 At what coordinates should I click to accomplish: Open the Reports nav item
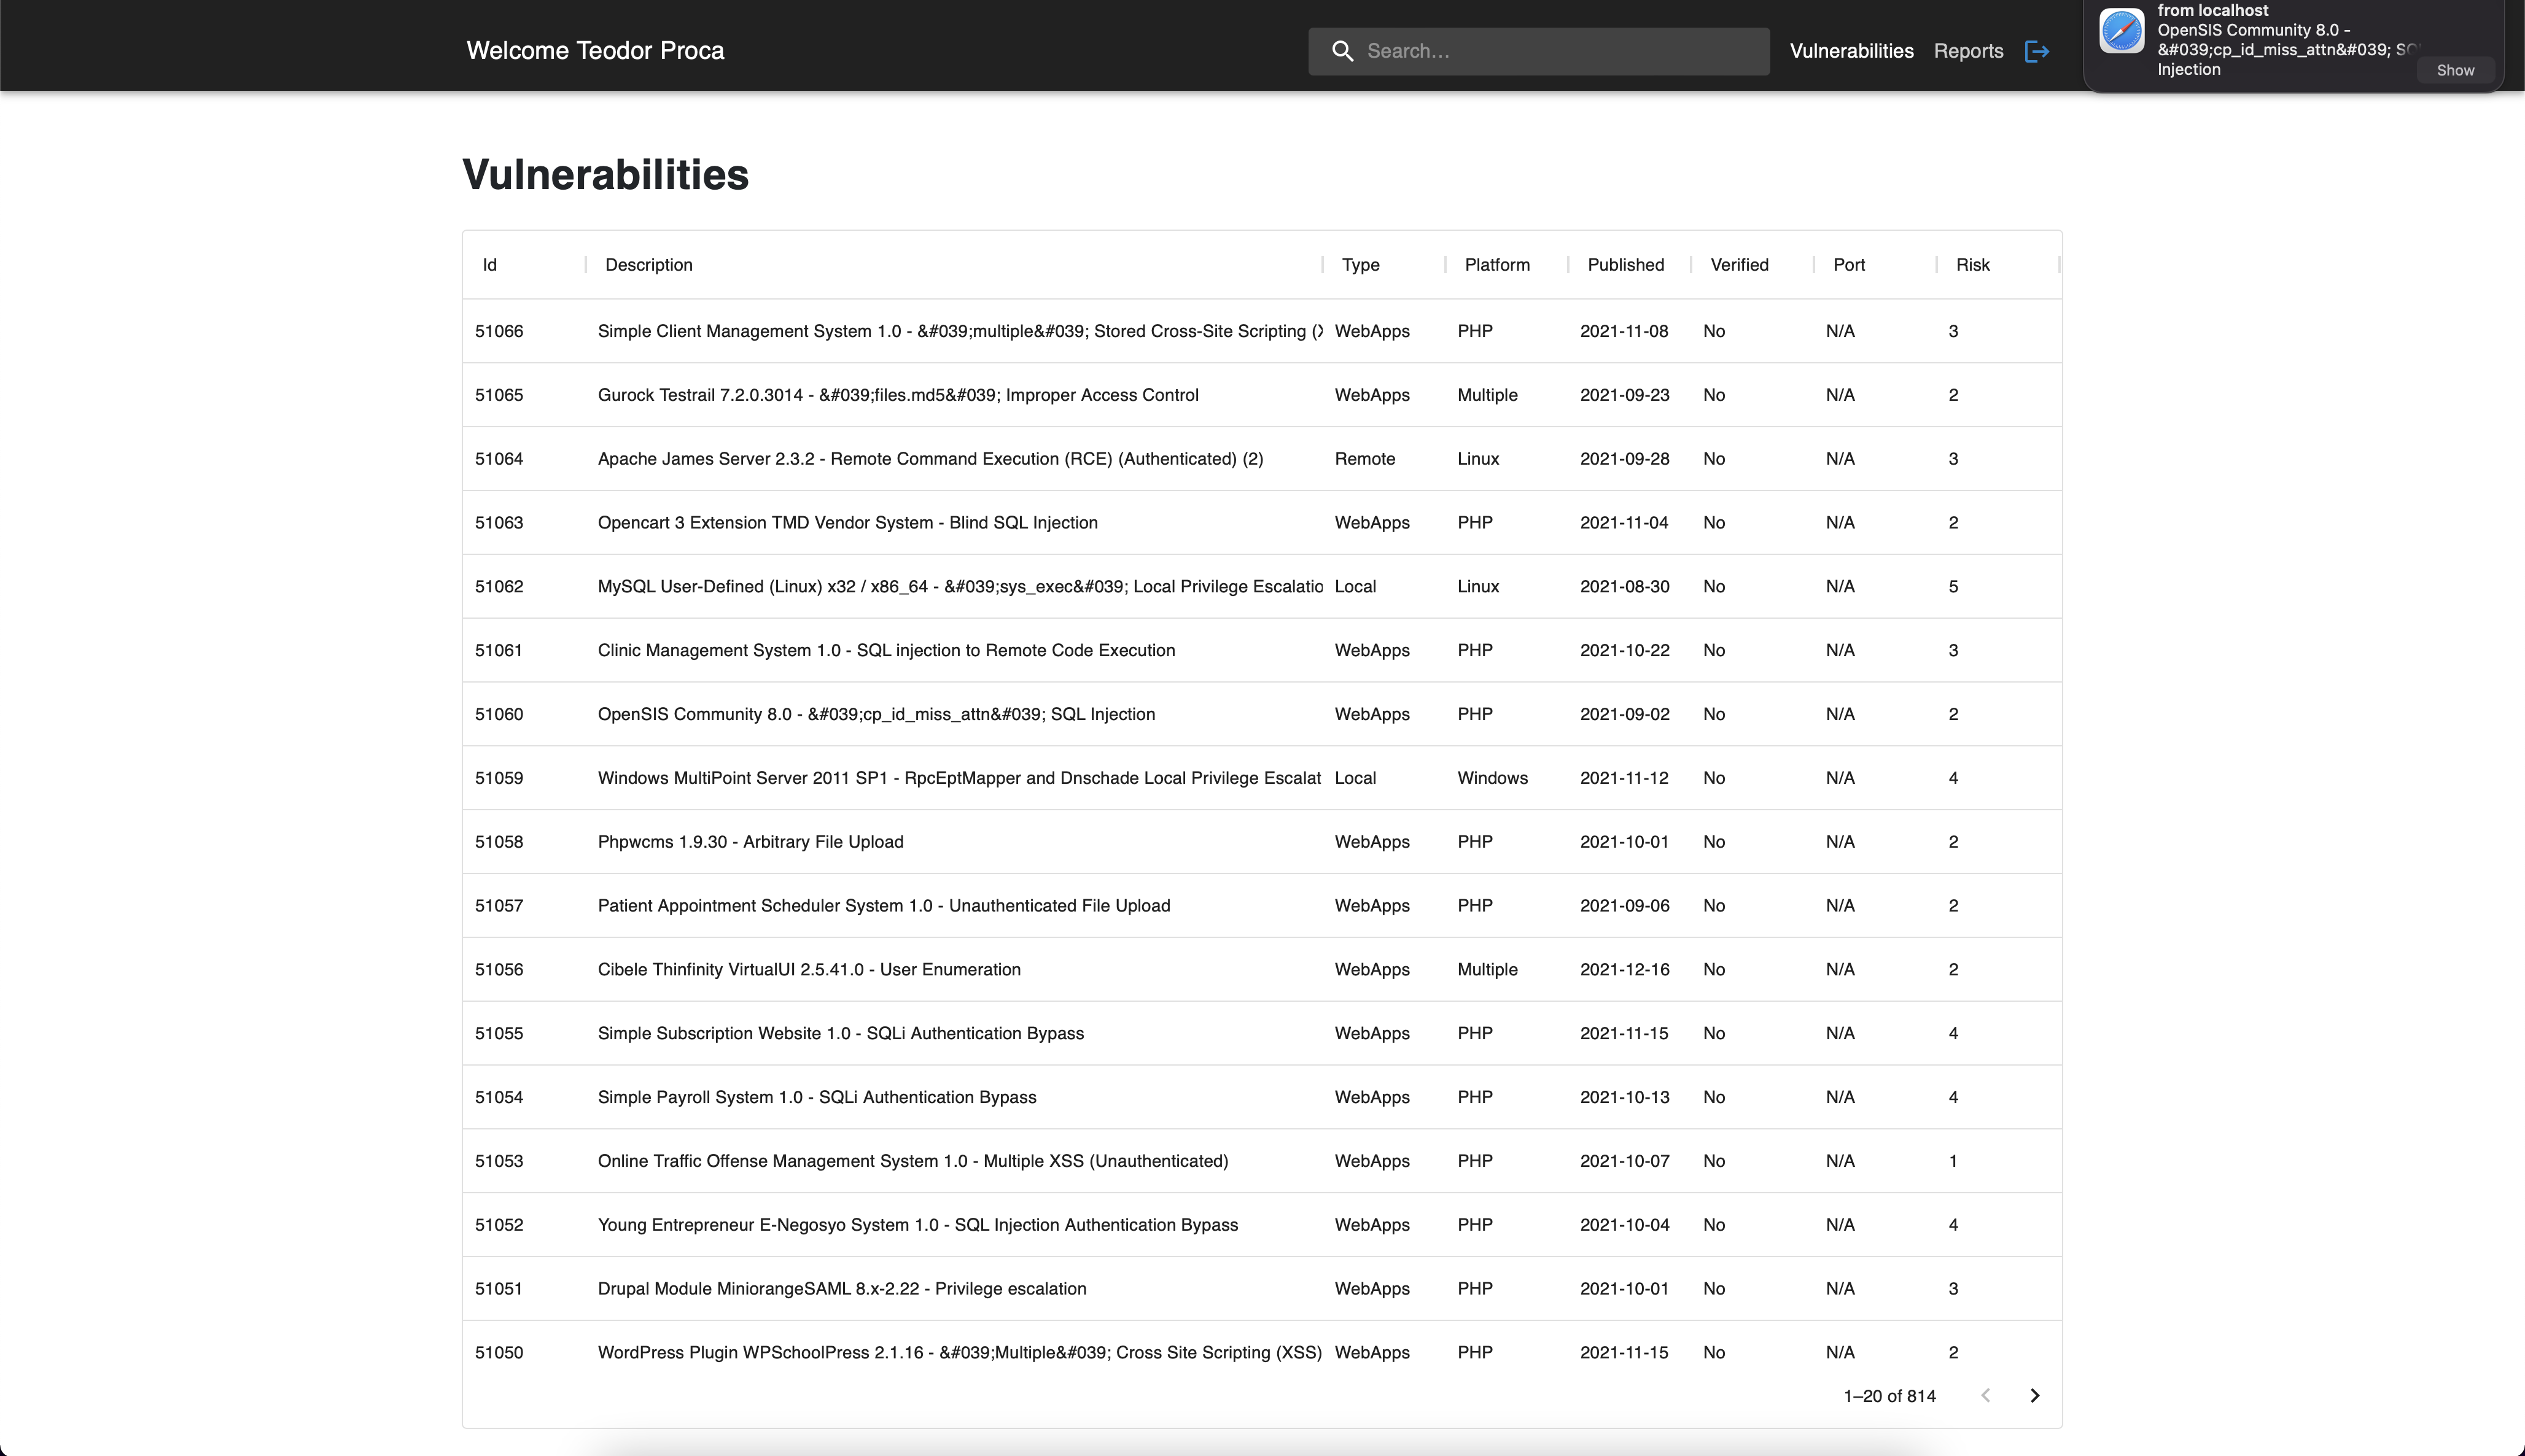1968,51
